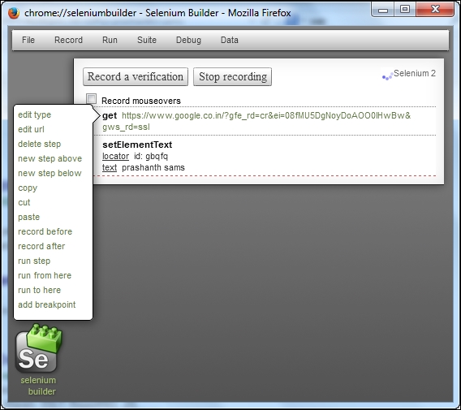Image resolution: width=461 pixels, height=410 pixels.
Task: Select add breakpoint in step menu
Action: [47, 304]
